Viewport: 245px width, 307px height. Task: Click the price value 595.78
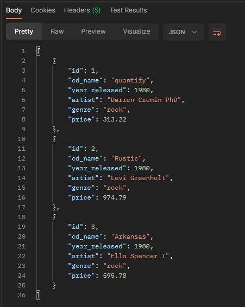[115, 276]
